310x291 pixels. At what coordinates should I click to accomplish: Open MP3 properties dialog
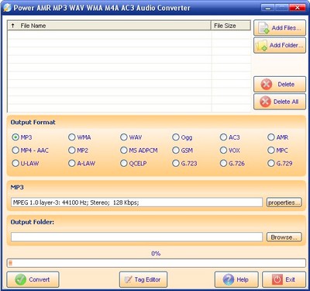(284, 203)
